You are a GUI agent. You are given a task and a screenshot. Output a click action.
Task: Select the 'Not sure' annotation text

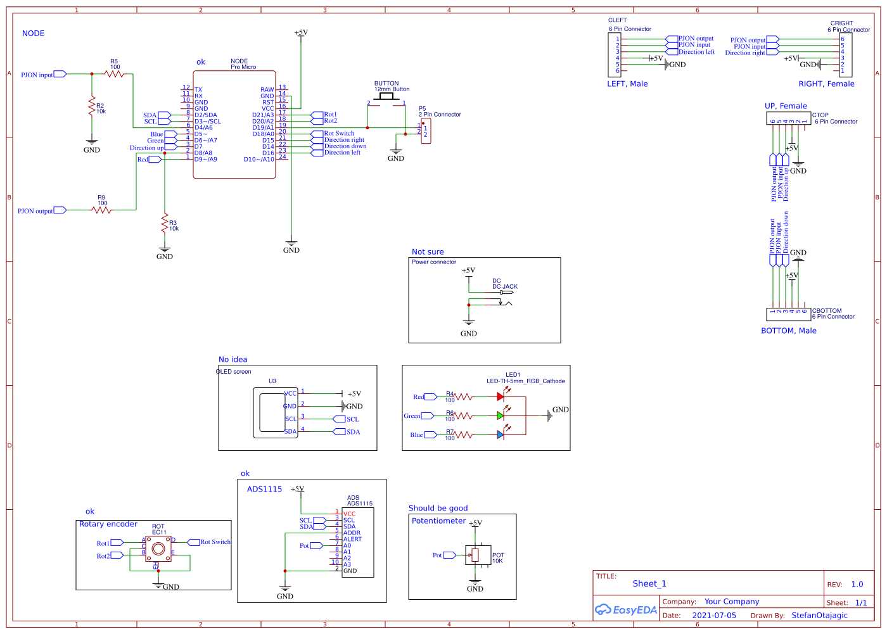click(428, 252)
